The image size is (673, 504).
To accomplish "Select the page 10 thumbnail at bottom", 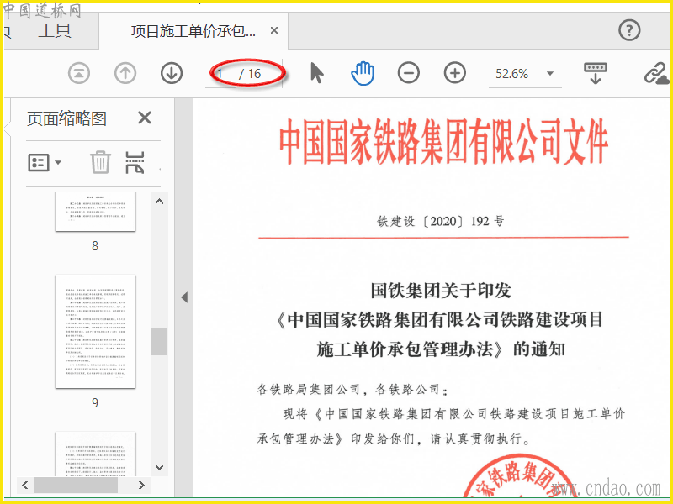I will (x=95, y=454).
